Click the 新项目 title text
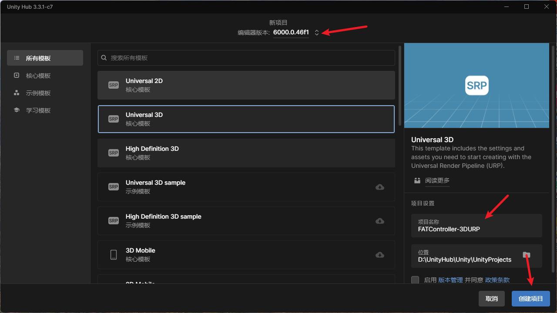The height and width of the screenshot is (313, 557). [278, 23]
